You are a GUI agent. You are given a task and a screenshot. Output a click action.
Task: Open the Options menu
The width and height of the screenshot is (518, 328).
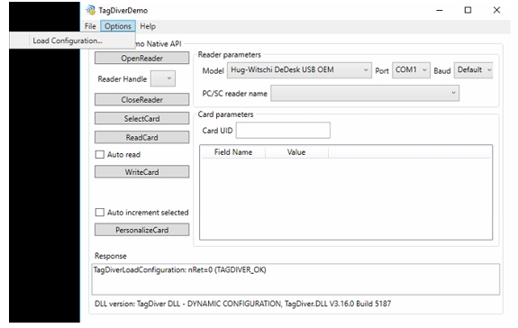click(x=118, y=26)
